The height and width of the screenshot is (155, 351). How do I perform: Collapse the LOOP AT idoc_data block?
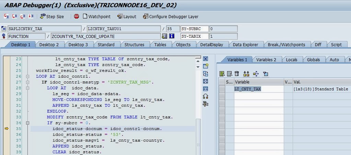point(27,88)
